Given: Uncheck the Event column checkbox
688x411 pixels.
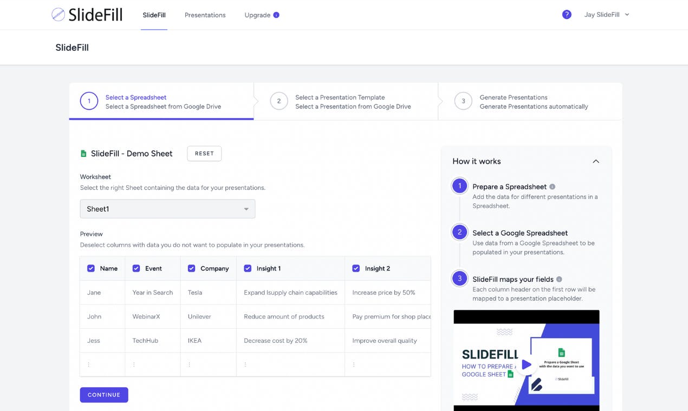Looking at the screenshot, I should coord(136,268).
